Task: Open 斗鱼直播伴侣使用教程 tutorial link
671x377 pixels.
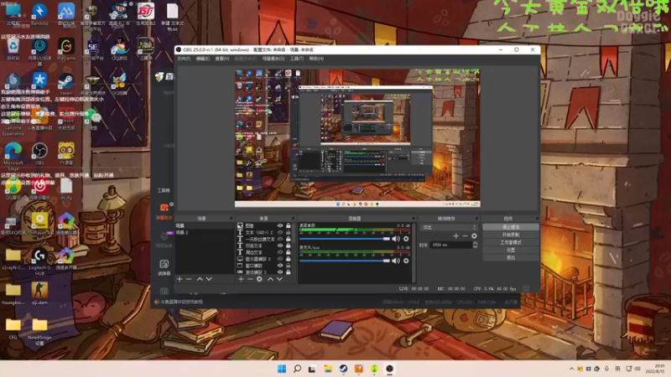Action: coord(182,302)
